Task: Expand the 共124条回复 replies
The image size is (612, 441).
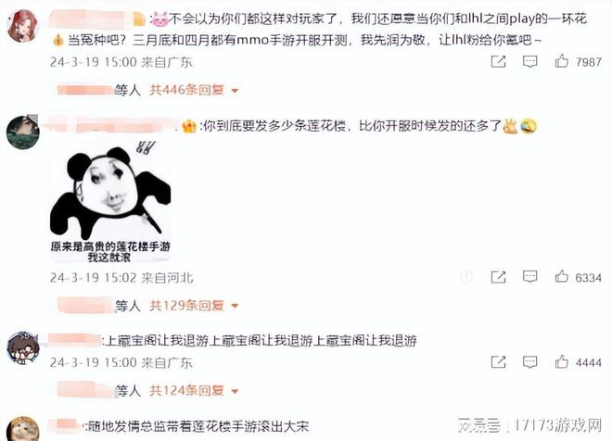Action: click(x=194, y=390)
